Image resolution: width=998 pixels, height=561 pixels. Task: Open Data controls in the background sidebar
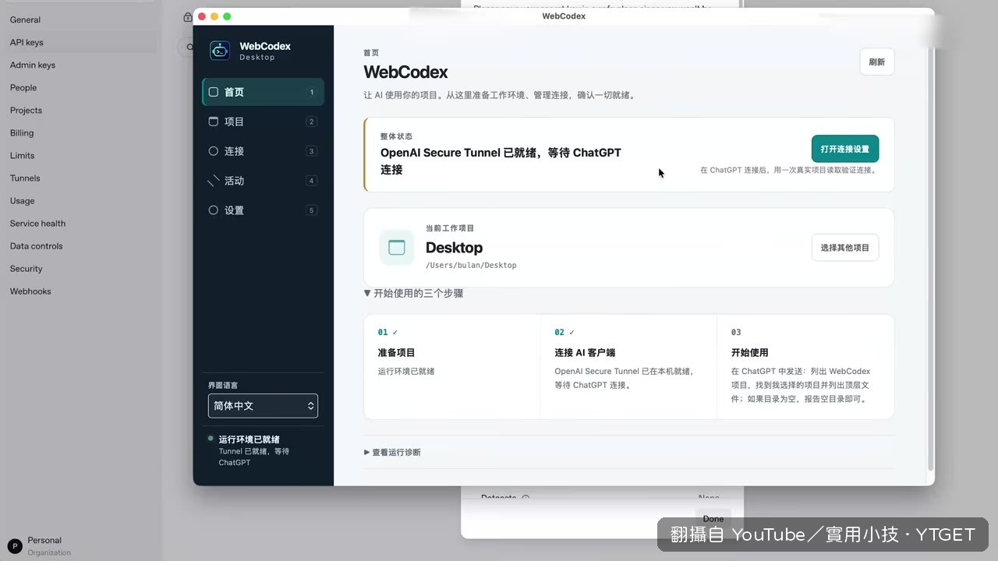pos(36,245)
